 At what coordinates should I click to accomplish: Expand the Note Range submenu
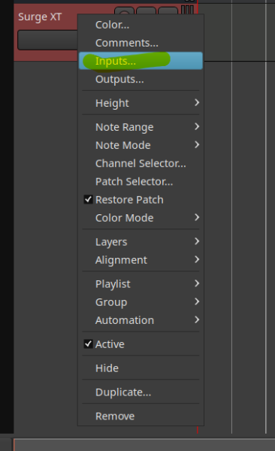tap(141, 127)
